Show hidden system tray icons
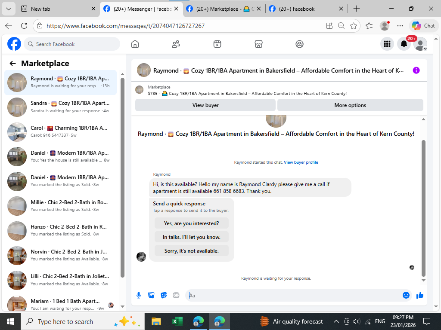Viewport: 441px width, 330px height. pos(336,321)
